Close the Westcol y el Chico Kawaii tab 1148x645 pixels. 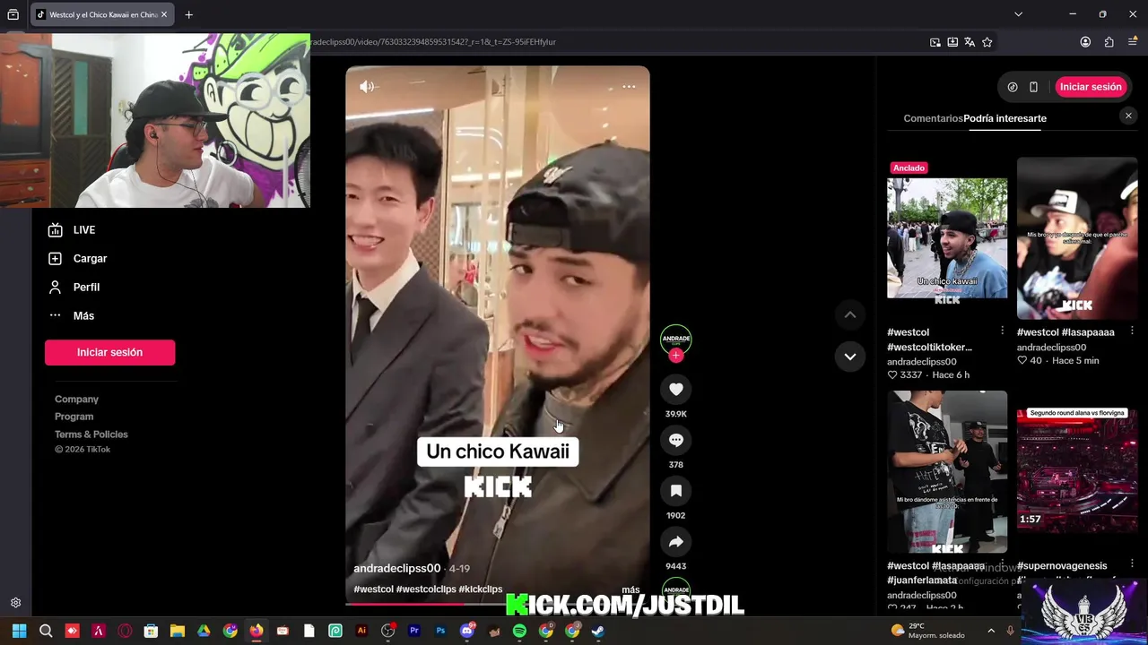point(163,14)
